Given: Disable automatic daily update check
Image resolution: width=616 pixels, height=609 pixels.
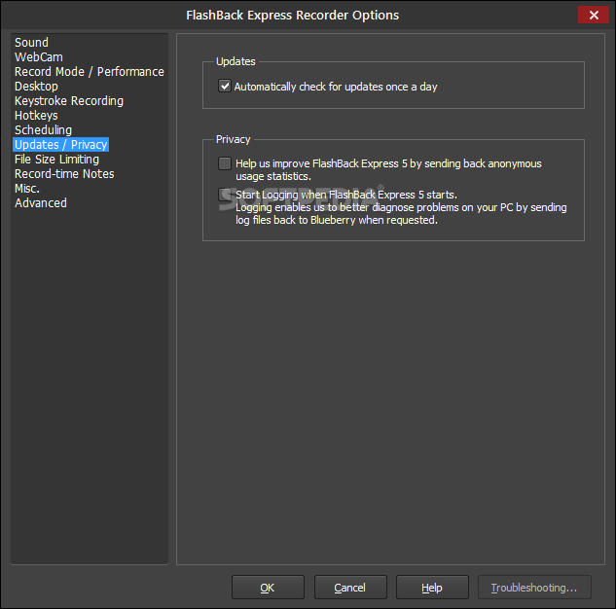Looking at the screenshot, I should pos(225,86).
